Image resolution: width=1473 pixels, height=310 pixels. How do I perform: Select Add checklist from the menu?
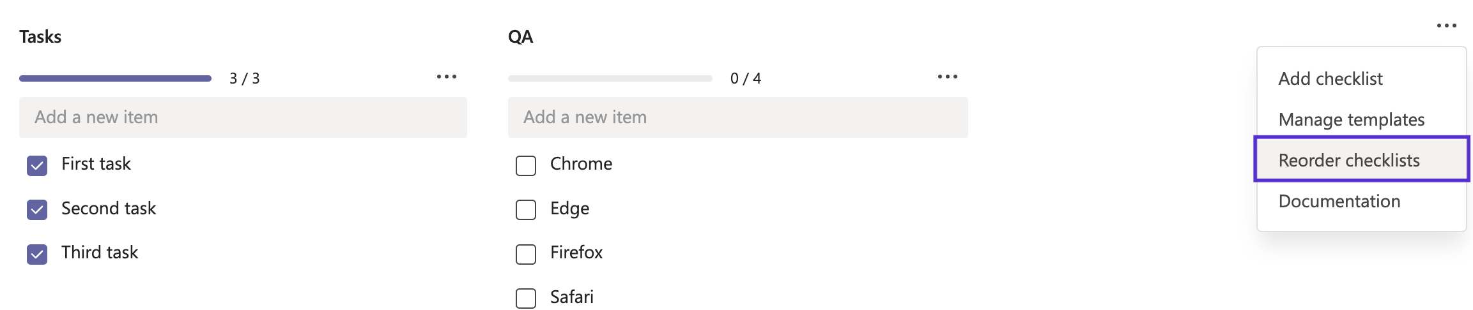(1330, 79)
